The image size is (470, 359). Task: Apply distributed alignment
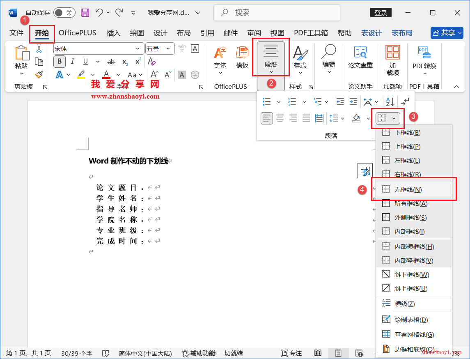tap(319, 118)
